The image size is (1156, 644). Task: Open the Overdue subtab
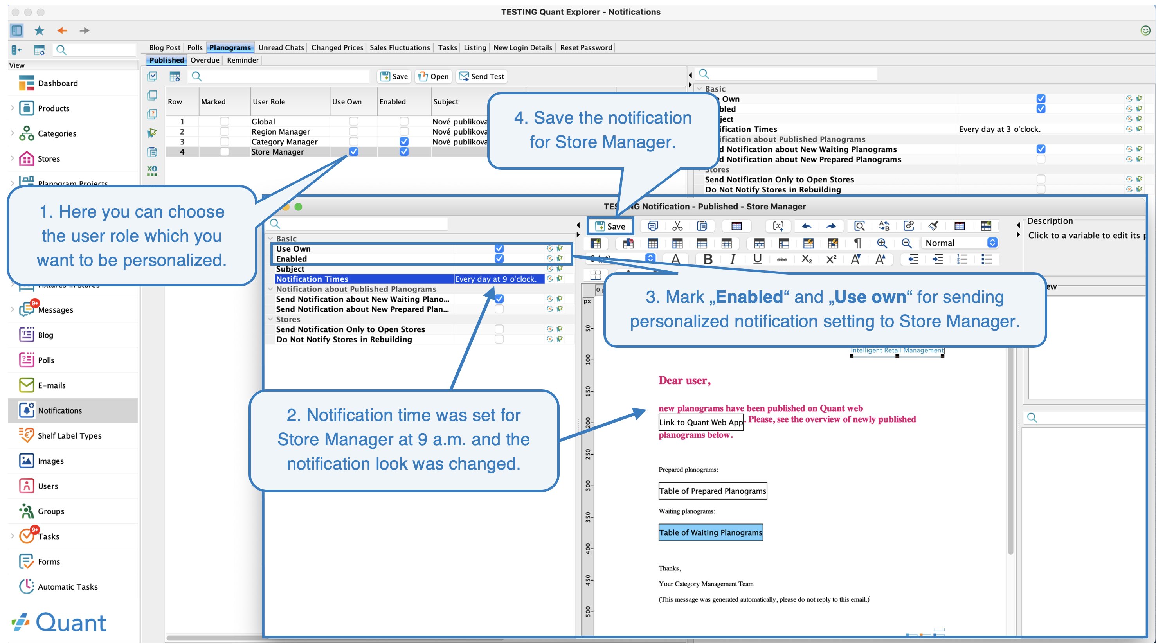point(205,60)
